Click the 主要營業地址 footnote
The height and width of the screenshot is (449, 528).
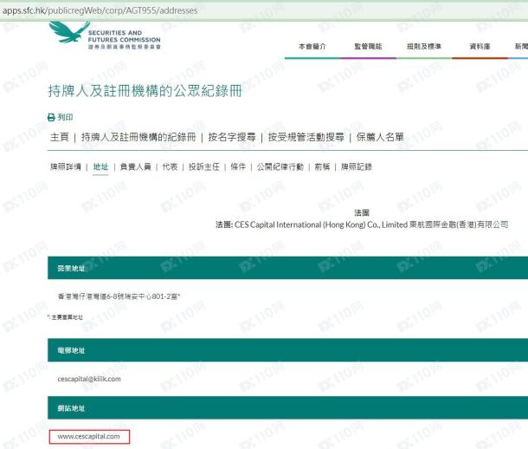pyautogui.click(x=66, y=317)
